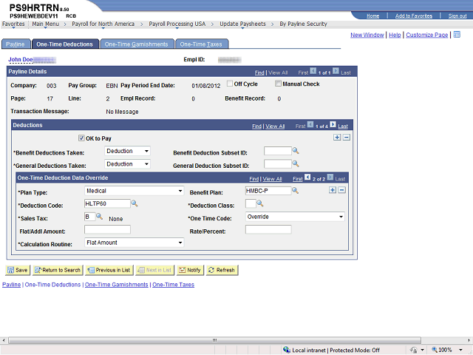Open General Deductions Taken dropdown
The image size is (473, 355).
[128, 164]
